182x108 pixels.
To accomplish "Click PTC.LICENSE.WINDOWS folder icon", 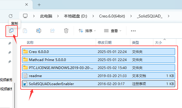I will pyautogui.click(x=26, y=67).
